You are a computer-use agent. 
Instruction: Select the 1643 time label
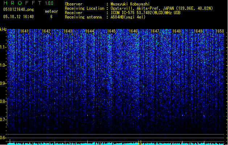point(68,31)
